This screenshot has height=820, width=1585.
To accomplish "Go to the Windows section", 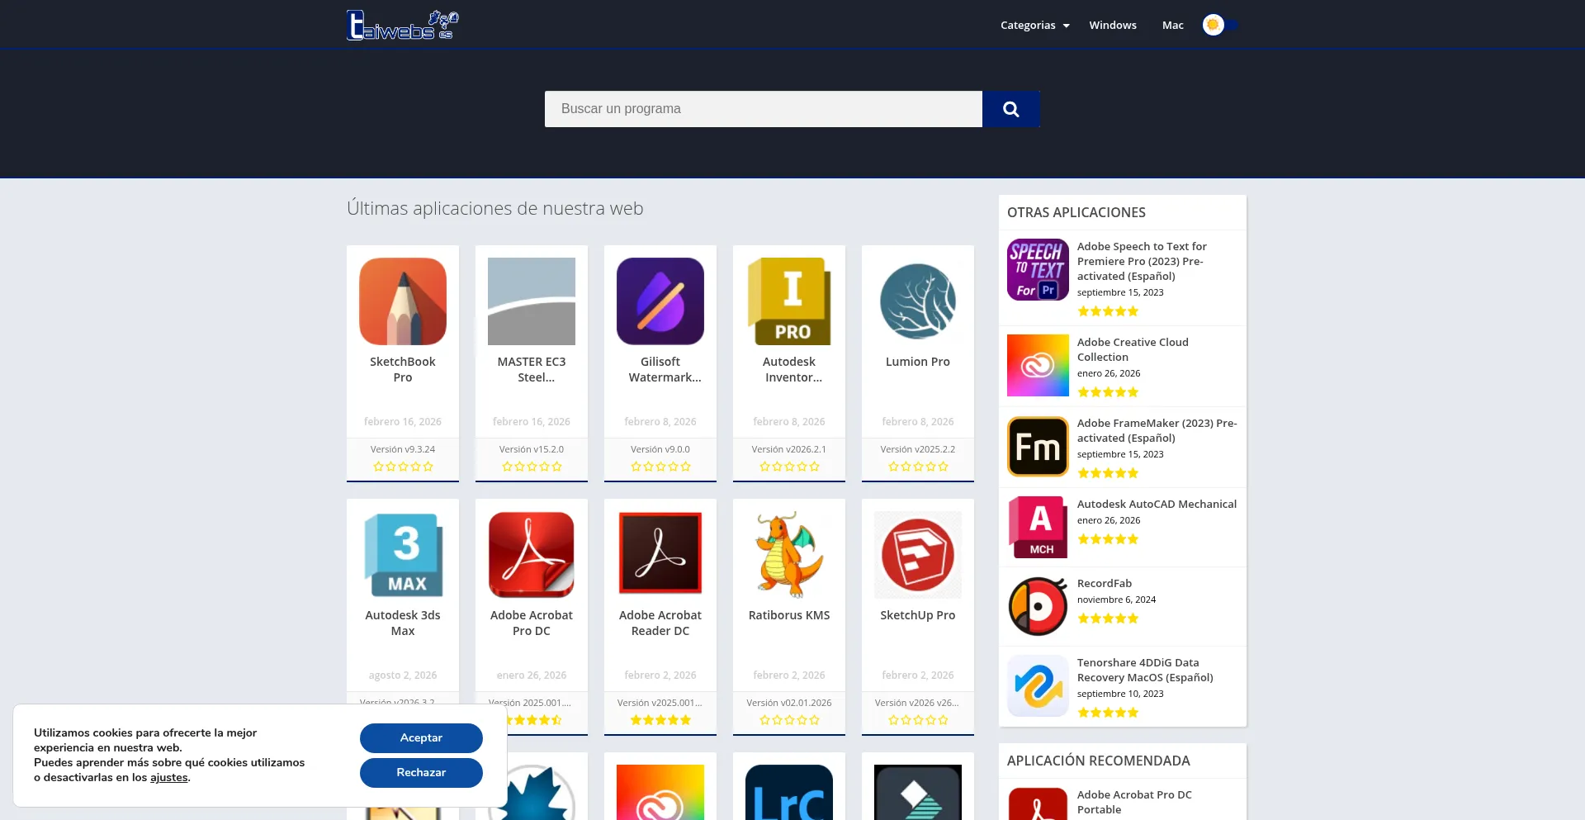I will (x=1113, y=26).
